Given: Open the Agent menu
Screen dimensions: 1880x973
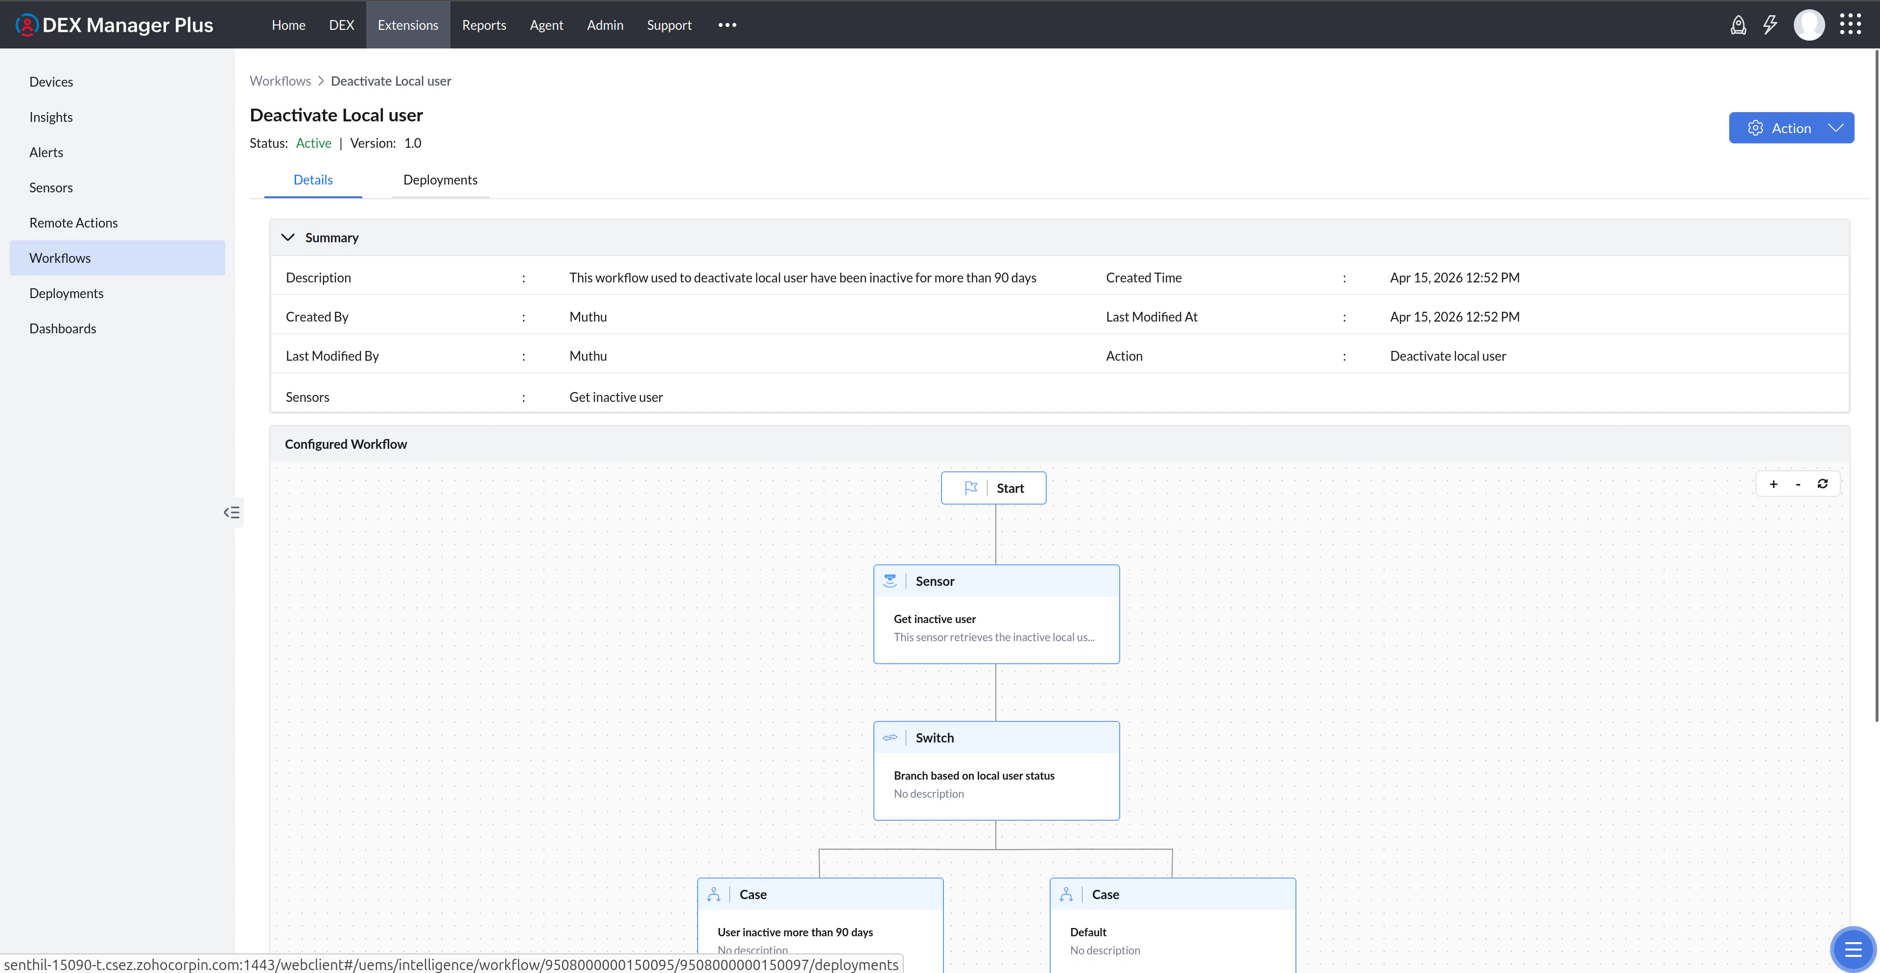Looking at the screenshot, I should point(546,25).
